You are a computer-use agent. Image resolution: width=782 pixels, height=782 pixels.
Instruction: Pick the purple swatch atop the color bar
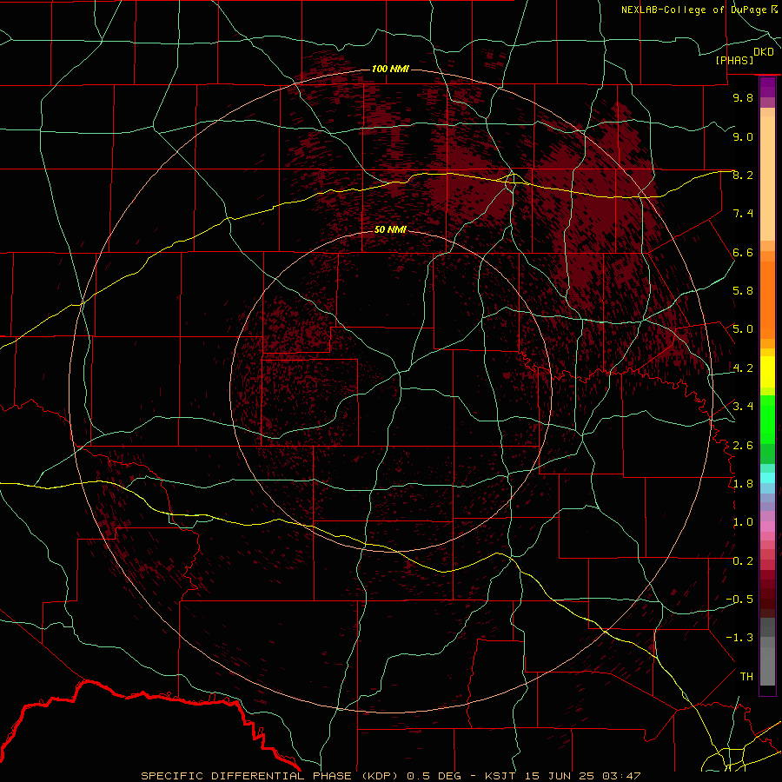(x=767, y=88)
